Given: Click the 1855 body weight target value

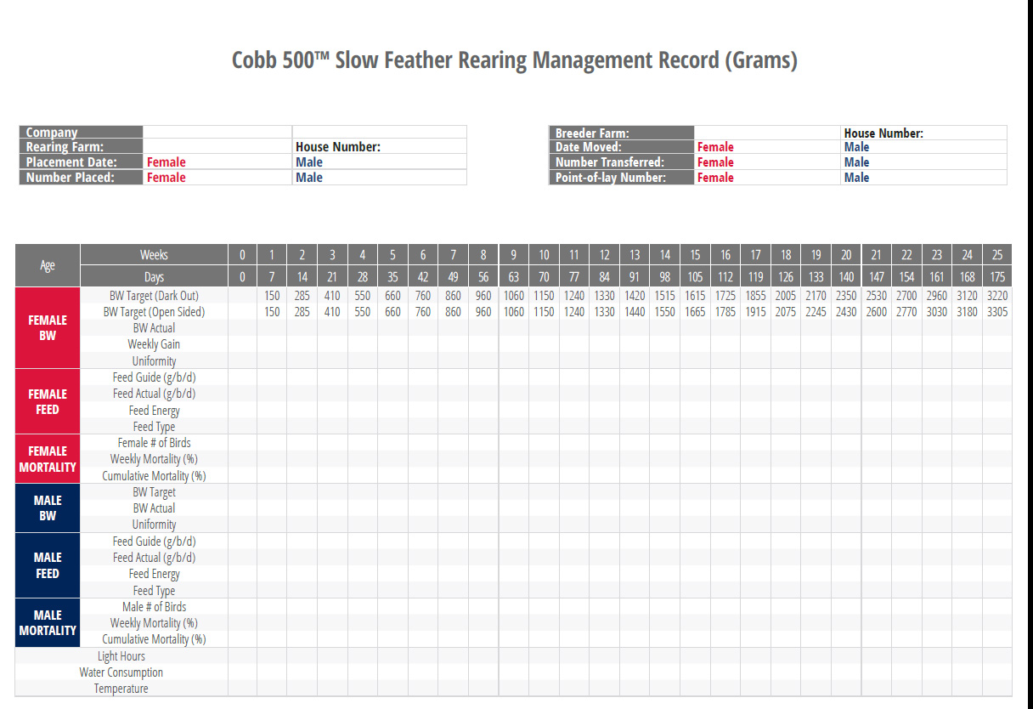Looking at the screenshot, I should (x=755, y=296).
